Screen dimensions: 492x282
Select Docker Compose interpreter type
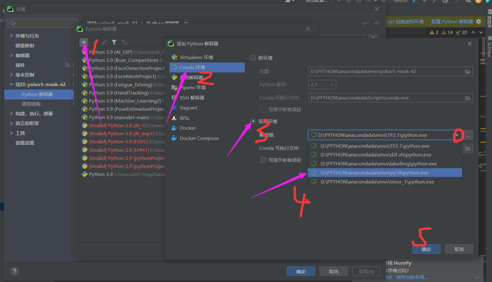pos(207,138)
